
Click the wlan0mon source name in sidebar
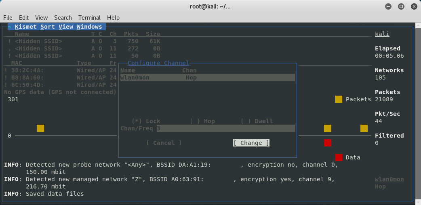389,179
